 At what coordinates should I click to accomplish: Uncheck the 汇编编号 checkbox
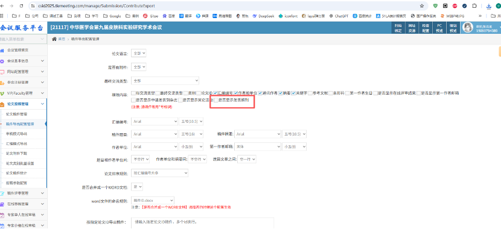click(x=215, y=93)
